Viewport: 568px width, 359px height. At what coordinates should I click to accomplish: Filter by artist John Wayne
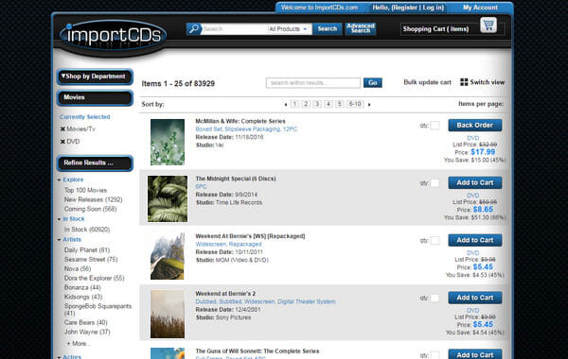pyautogui.click(x=87, y=332)
